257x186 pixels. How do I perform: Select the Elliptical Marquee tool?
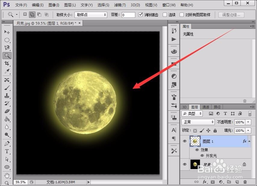click(x=7, y=40)
